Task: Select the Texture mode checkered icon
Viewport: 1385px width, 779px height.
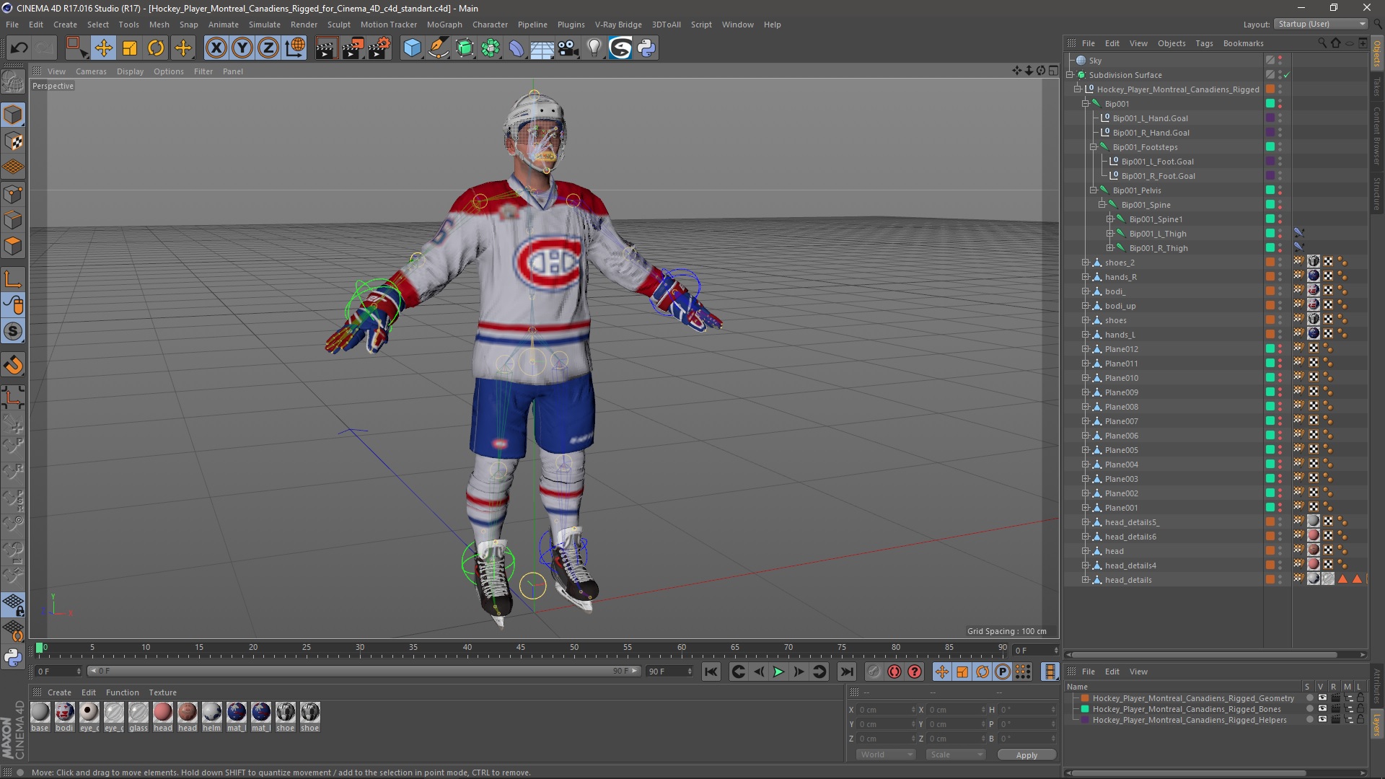Action: tap(13, 141)
